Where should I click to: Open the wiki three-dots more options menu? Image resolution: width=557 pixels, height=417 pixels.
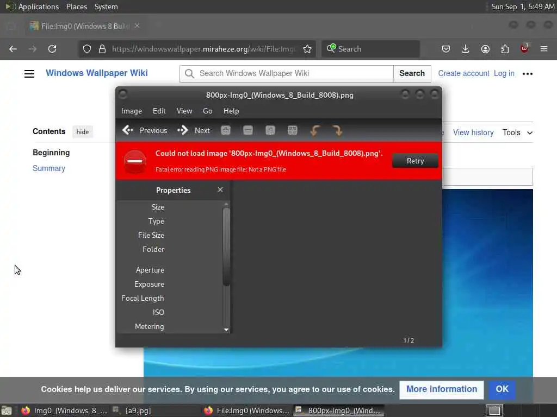coord(528,74)
